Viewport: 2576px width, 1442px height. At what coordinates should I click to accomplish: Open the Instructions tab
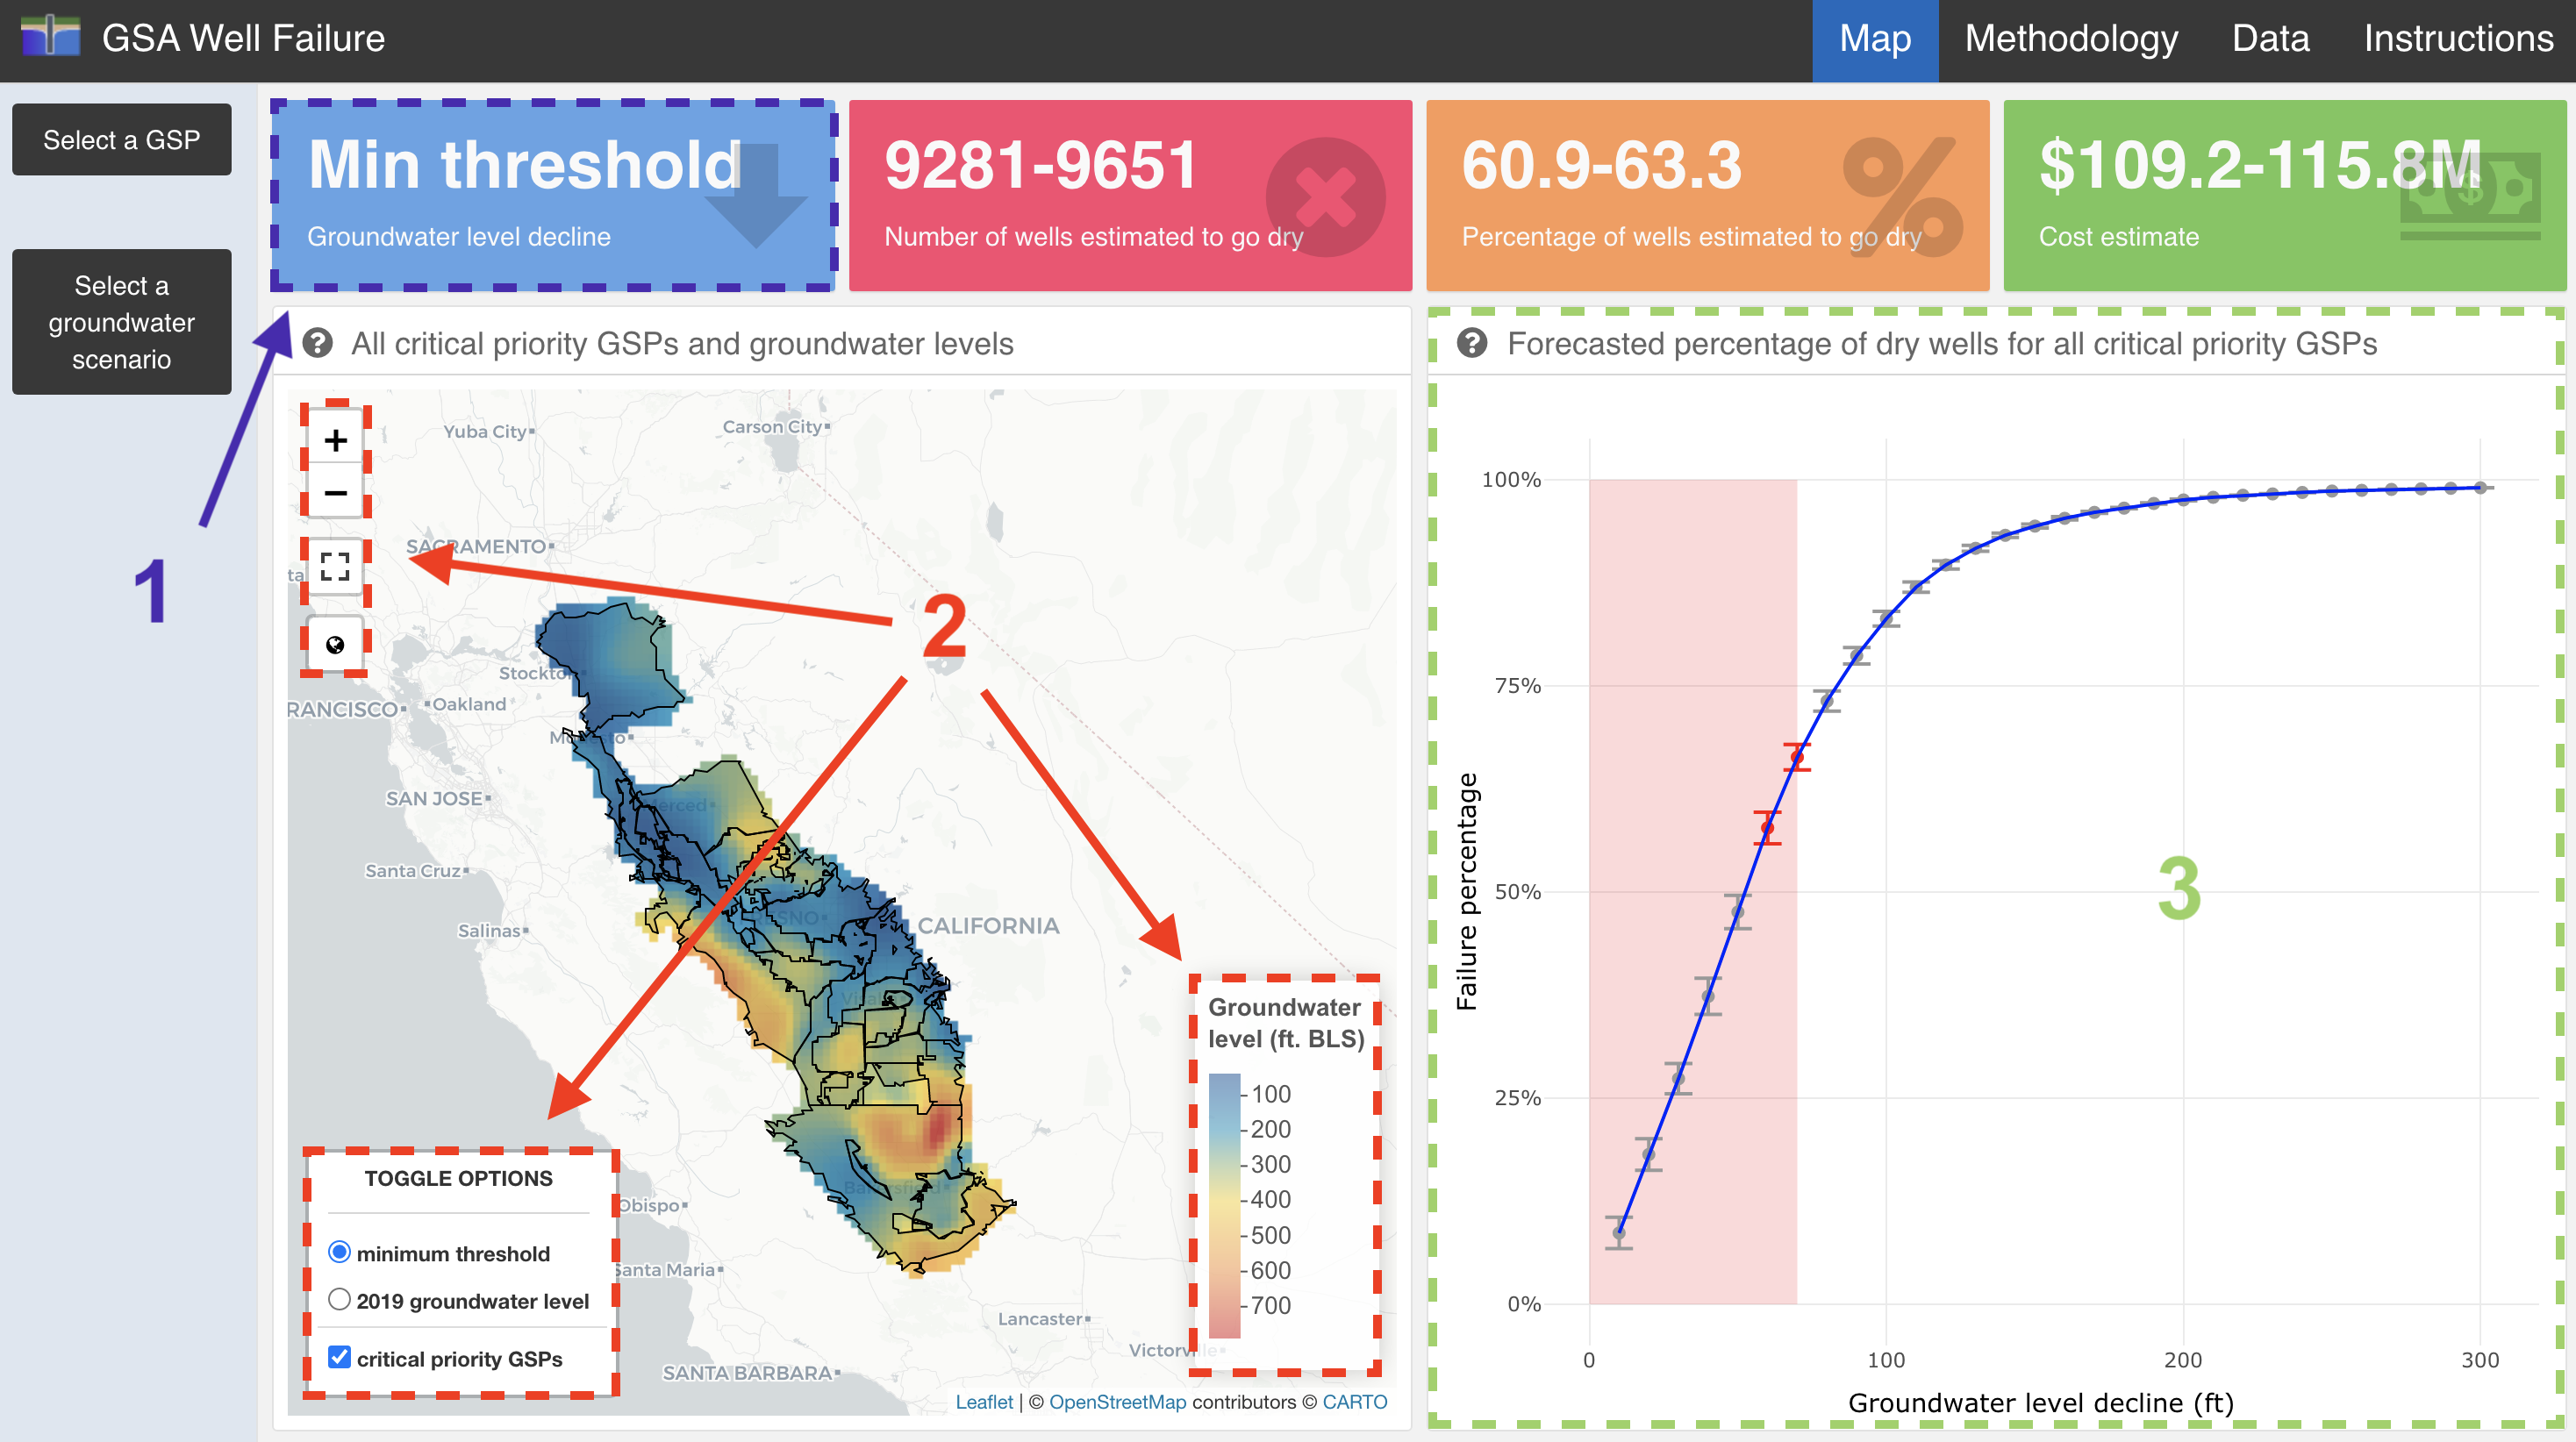(x=2458, y=38)
